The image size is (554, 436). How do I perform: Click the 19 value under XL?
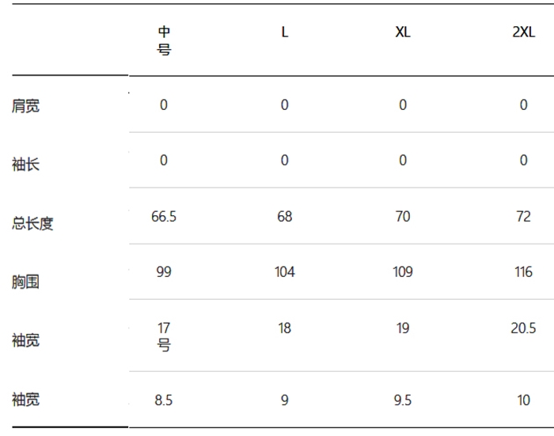[403, 328]
